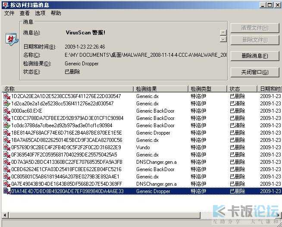
Task: Open the 帮助 menu
Action: point(56,13)
